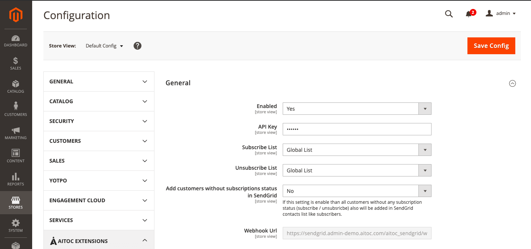Screen dimensions: 531x249
Task: Click the Save Config button
Action: coord(491,46)
